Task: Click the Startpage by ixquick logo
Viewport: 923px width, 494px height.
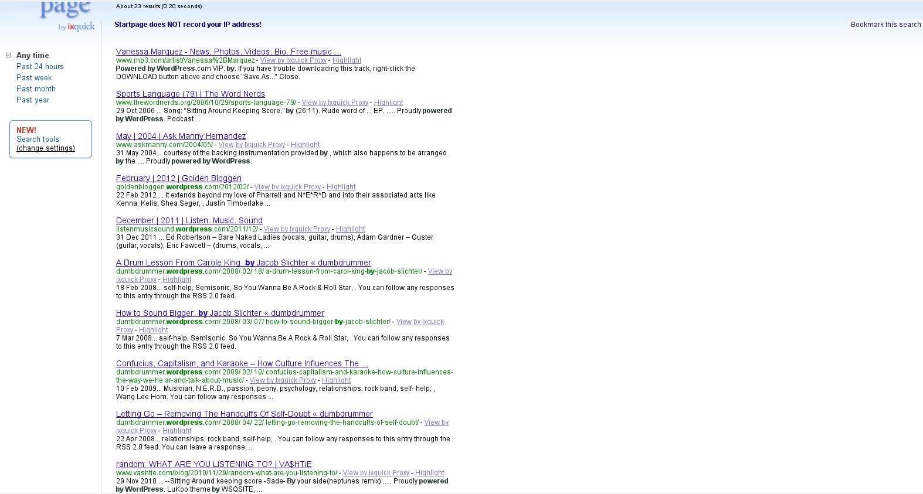Action: tap(67, 16)
